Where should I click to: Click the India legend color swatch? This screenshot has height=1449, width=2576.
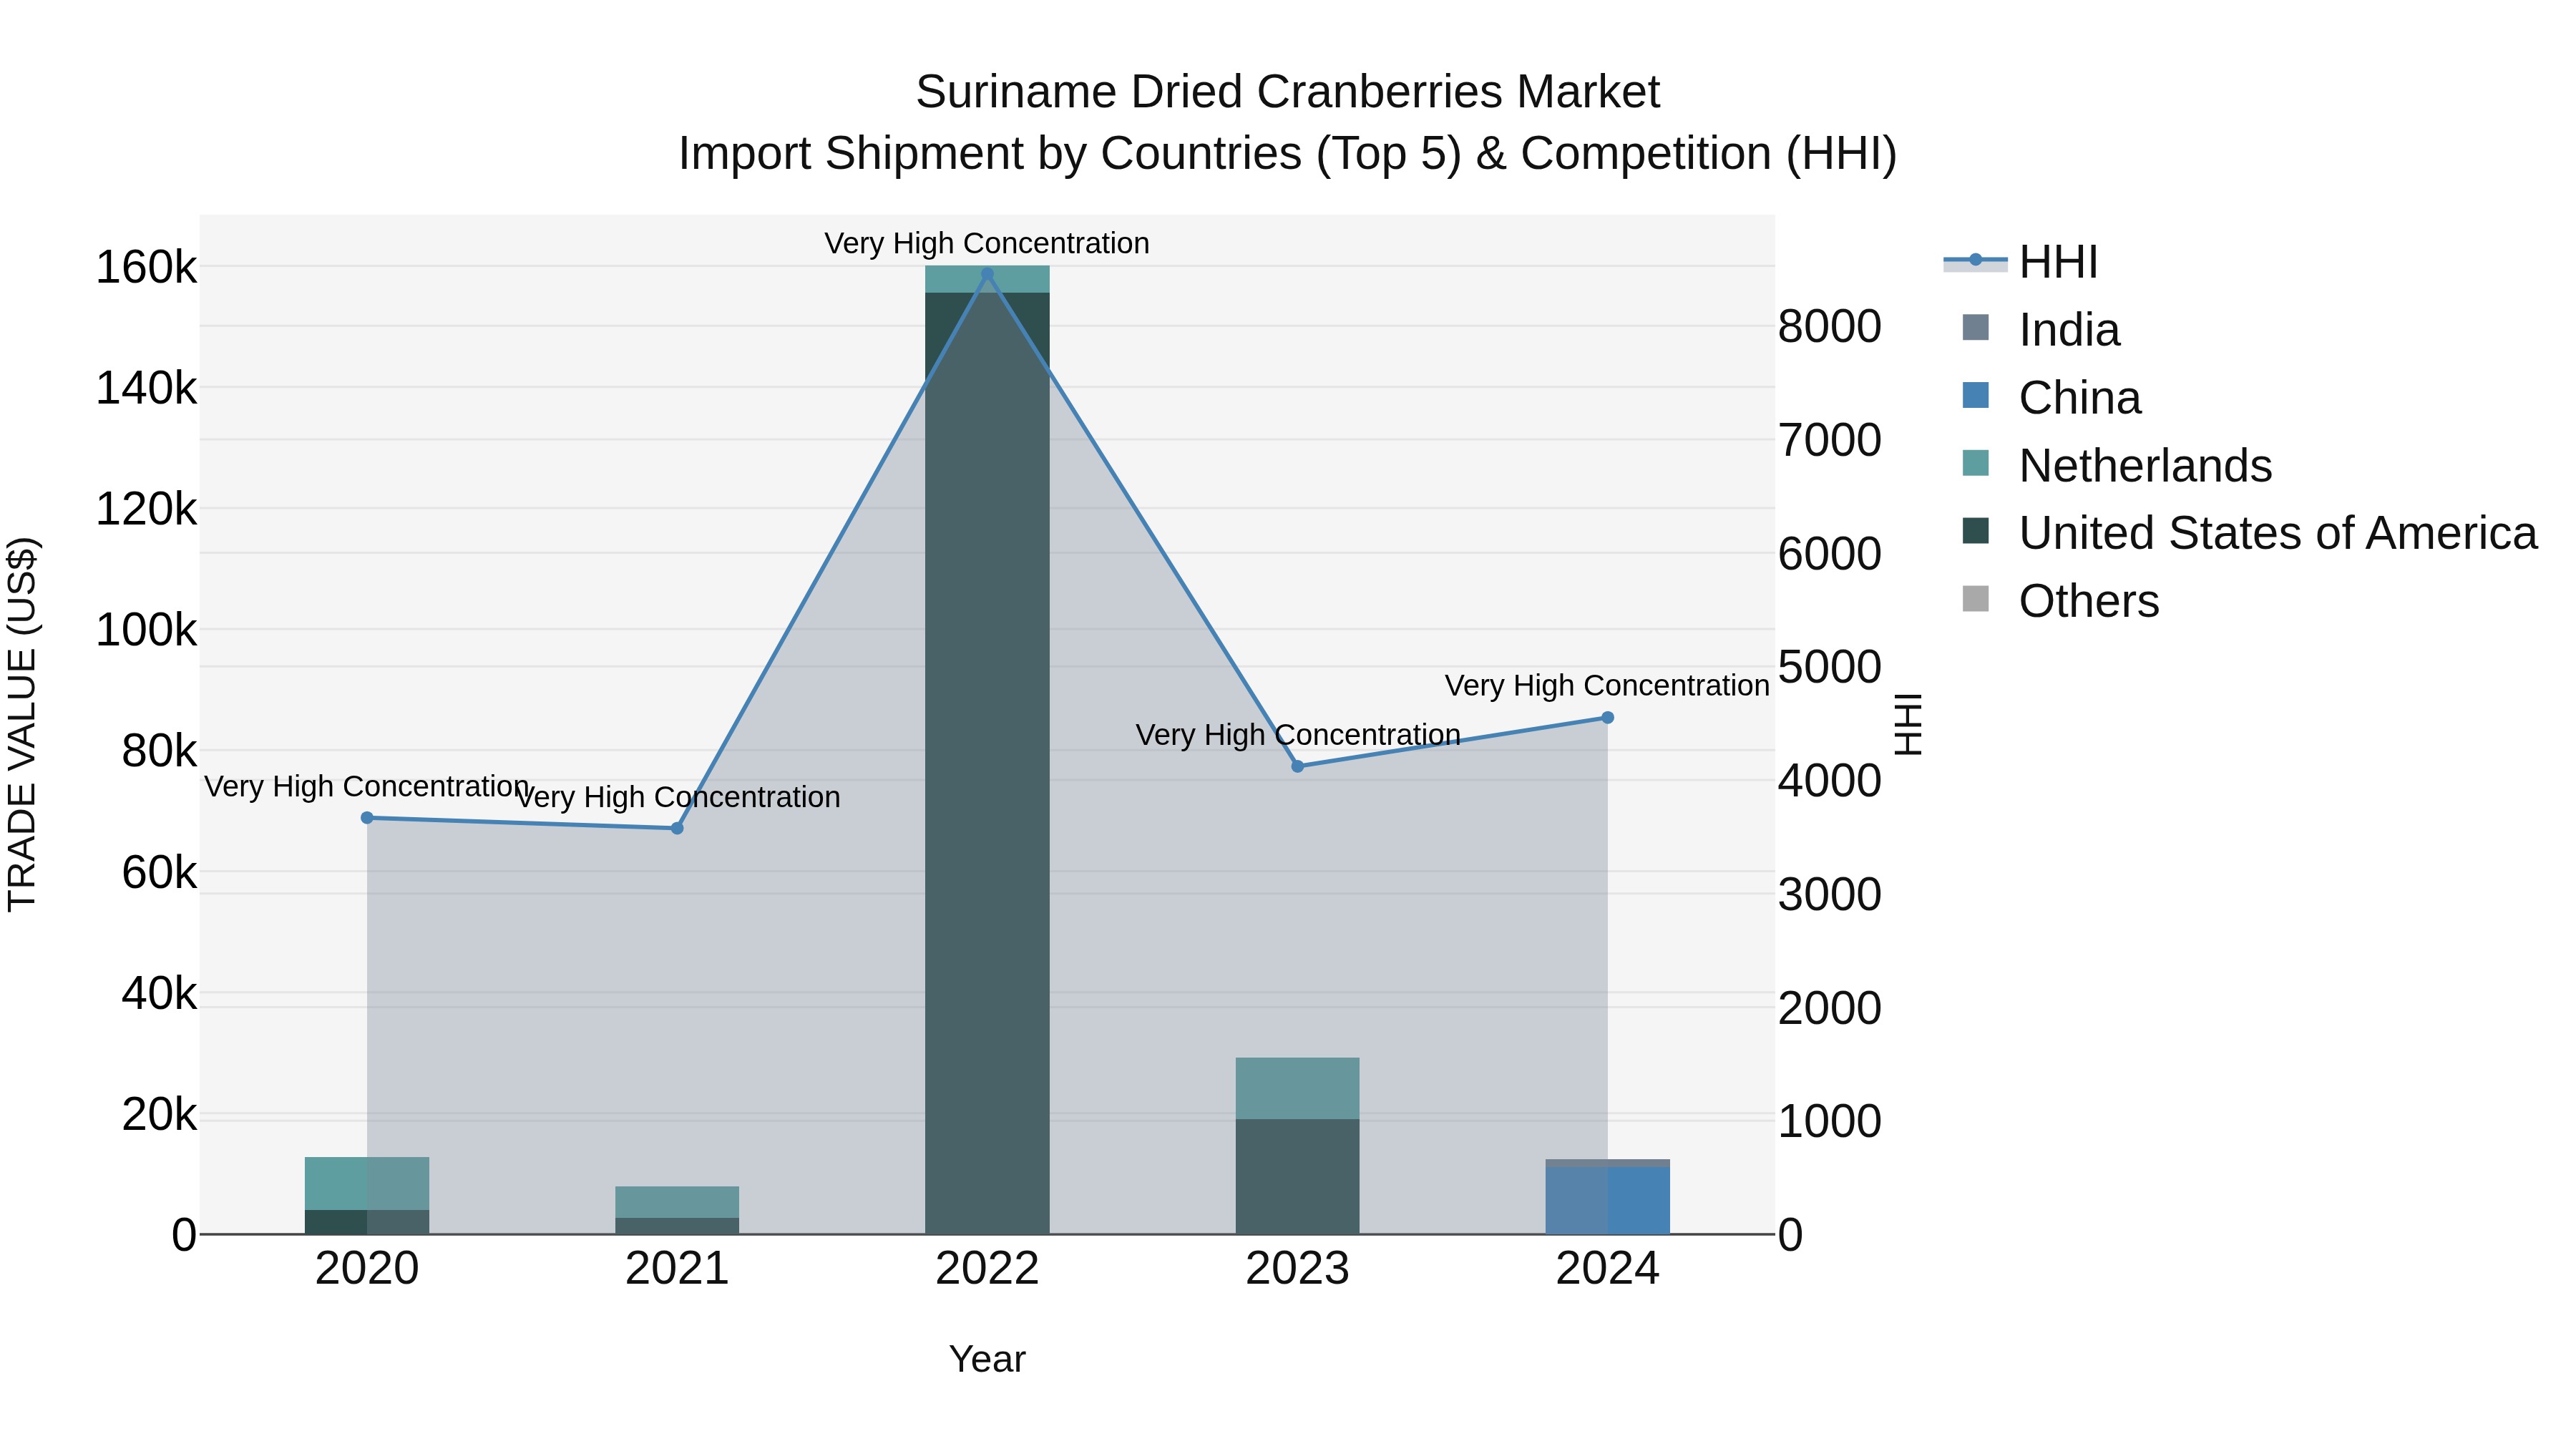click(1976, 328)
